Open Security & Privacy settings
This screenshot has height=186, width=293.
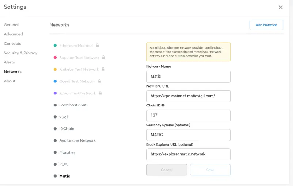point(20,53)
